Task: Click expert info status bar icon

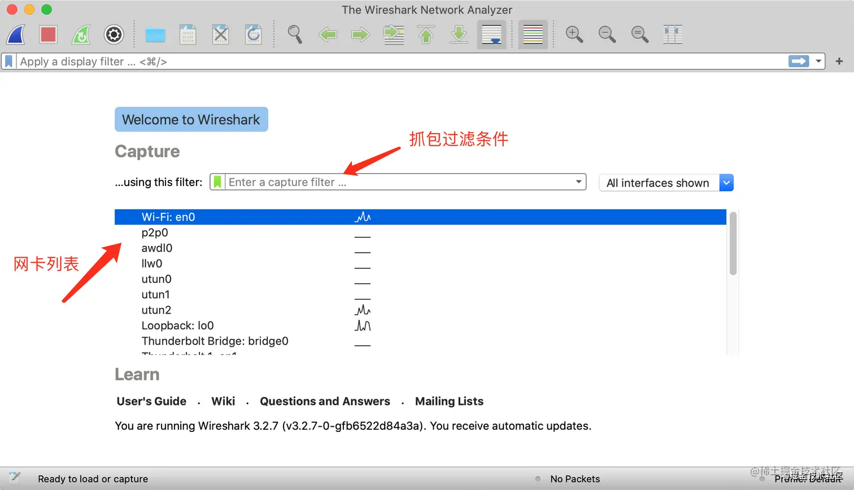Action: point(15,478)
